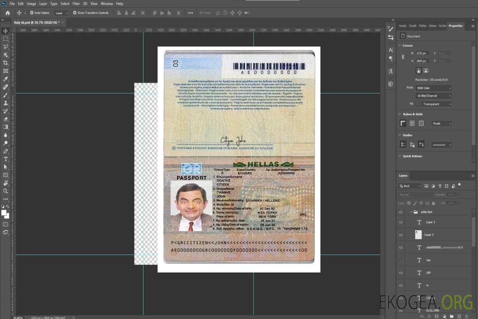
Task: Switch to the History tab
Action: coord(432,26)
